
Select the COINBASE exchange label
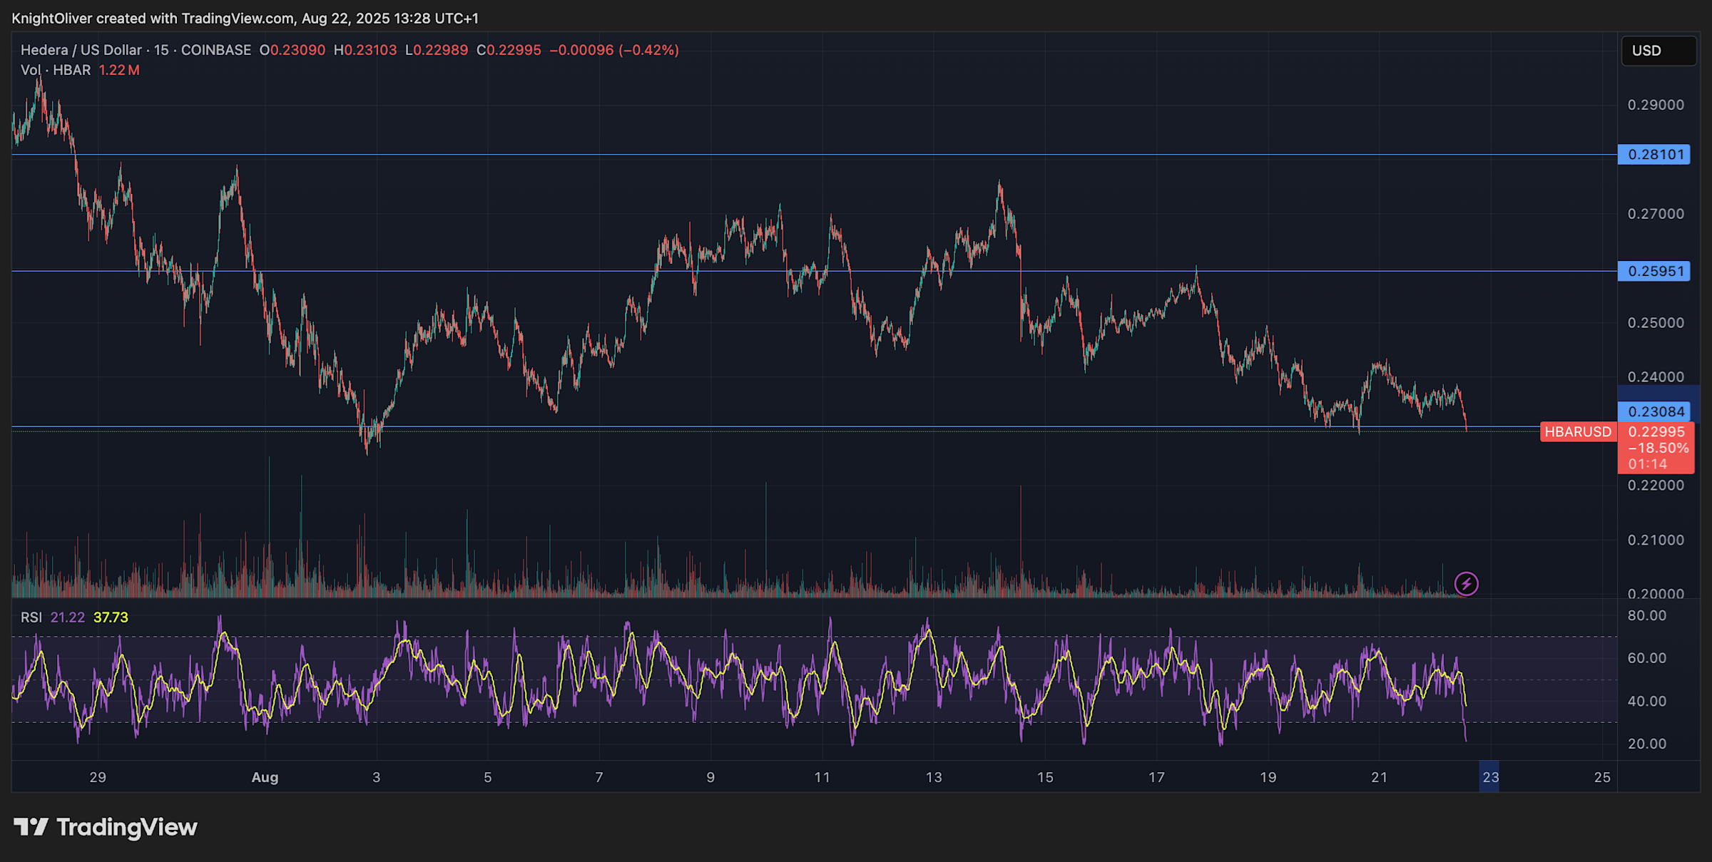pyautogui.click(x=215, y=50)
